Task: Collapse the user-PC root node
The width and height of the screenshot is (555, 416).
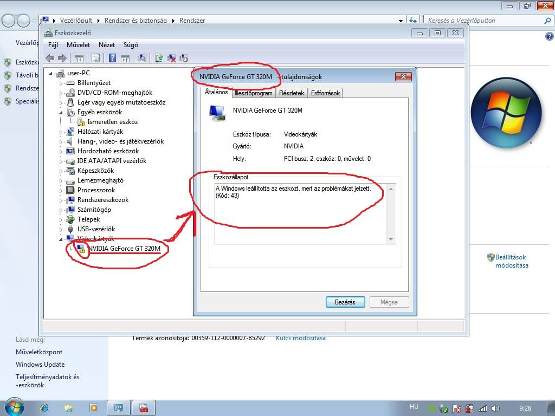Action: [x=50, y=74]
